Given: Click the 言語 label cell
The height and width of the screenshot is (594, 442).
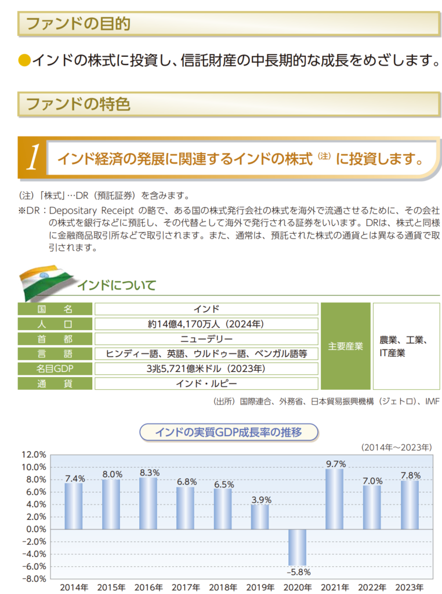Looking at the screenshot, I should click(x=55, y=353).
